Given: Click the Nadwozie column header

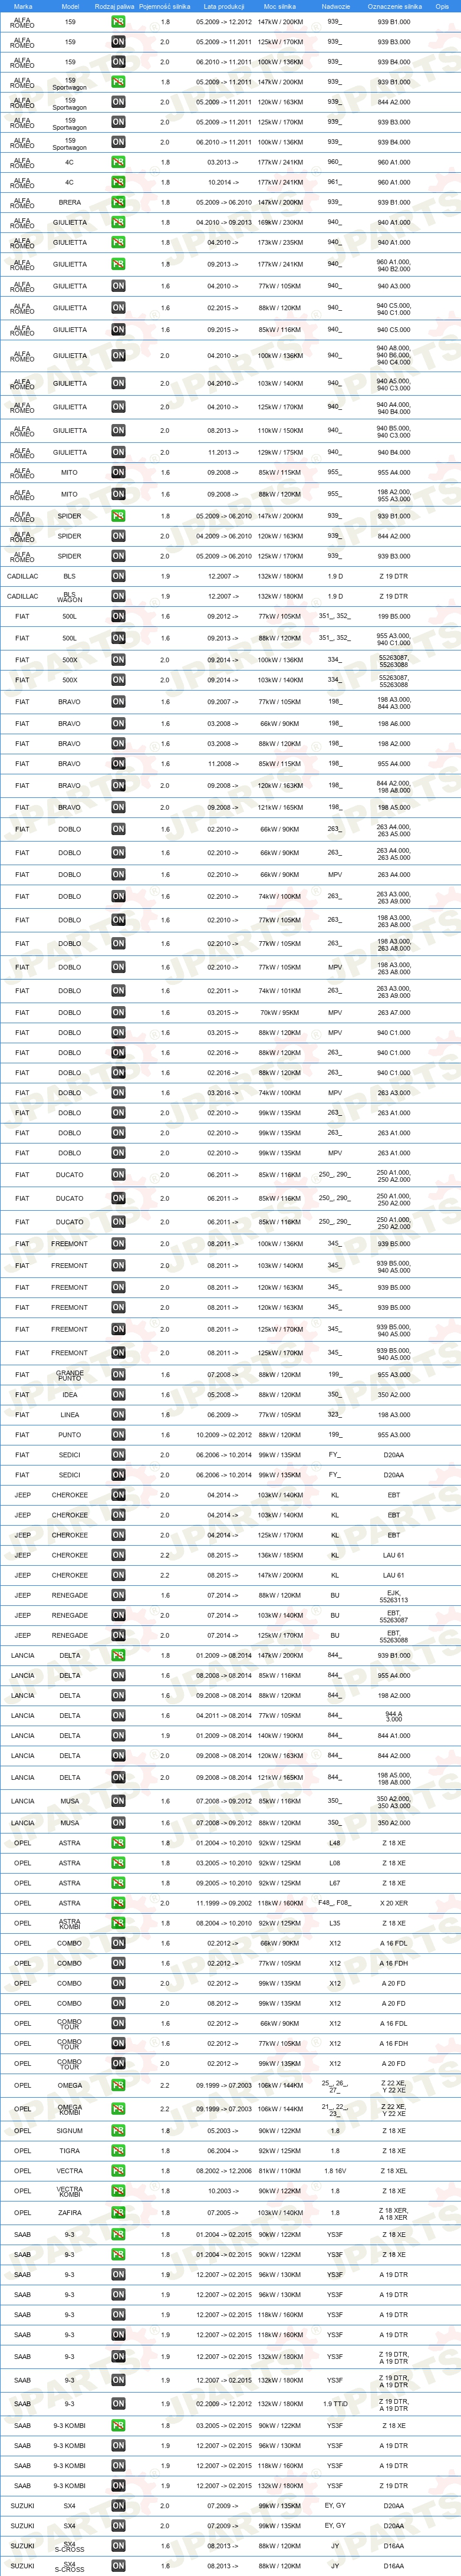Looking at the screenshot, I should tap(335, 6).
